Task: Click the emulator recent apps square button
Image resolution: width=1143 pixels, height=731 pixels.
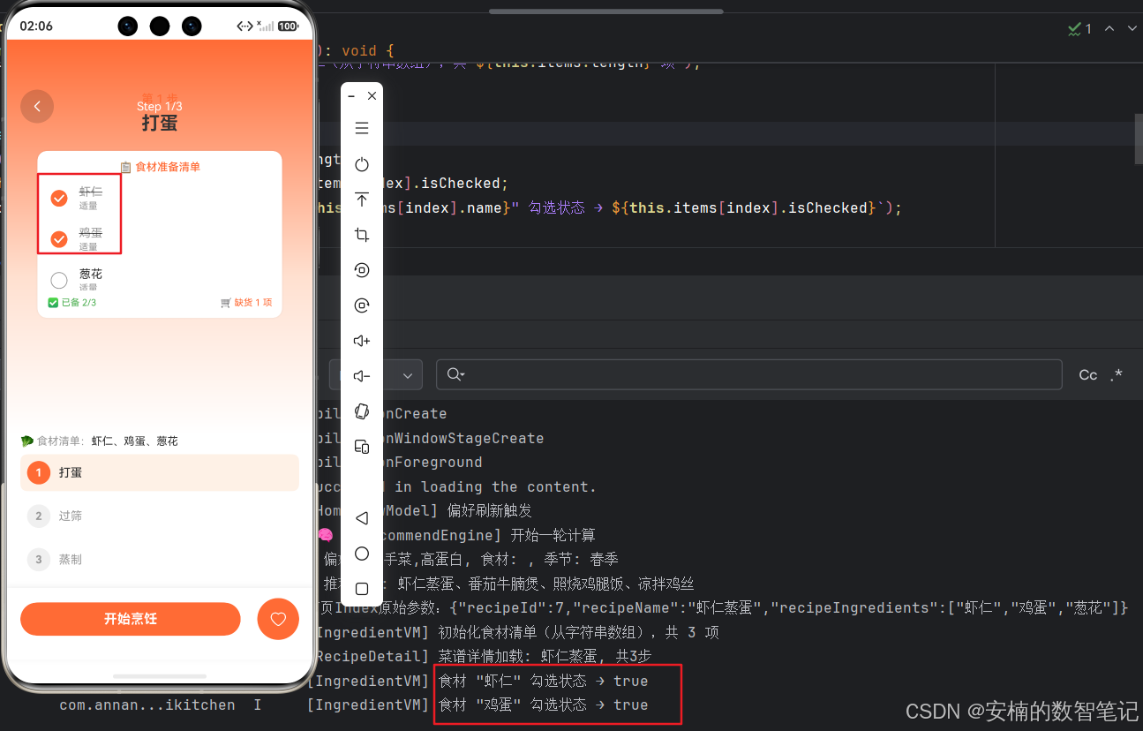Action: point(362,589)
